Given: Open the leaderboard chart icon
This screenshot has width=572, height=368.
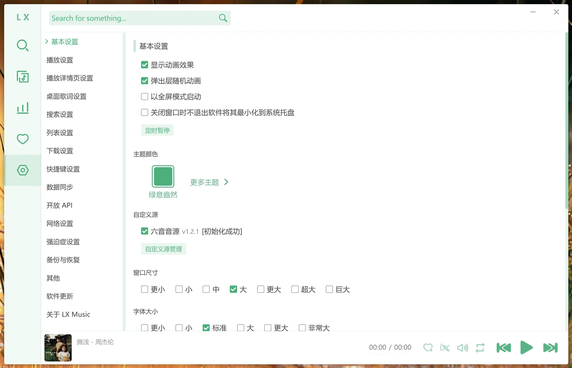Looking at the screenshot, I should pyautogui.click(x=23, y=108).
